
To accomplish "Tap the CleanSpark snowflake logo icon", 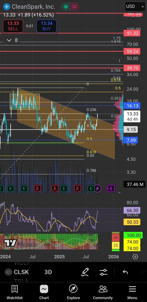I will click(x=7, y=7).
